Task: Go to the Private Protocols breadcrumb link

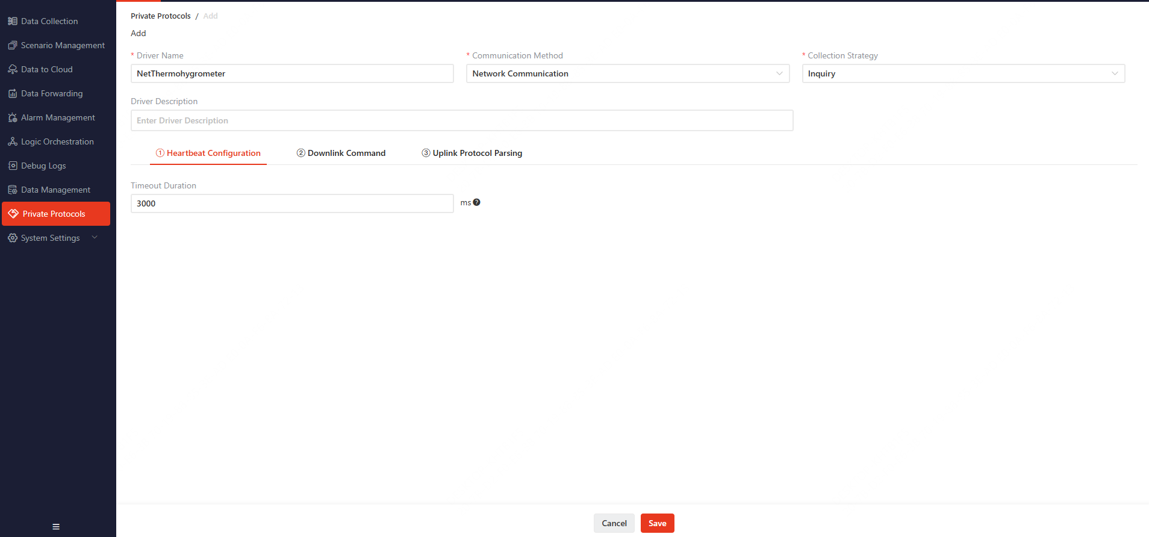Action: click(161, 16)
